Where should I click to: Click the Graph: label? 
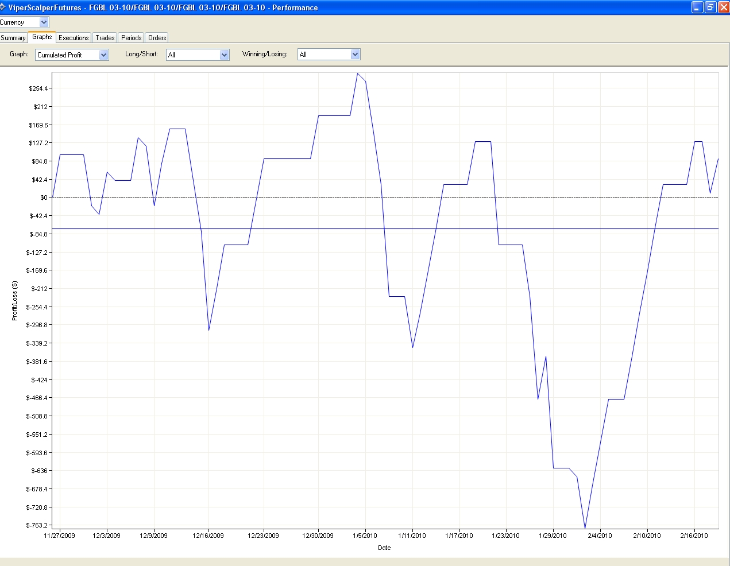point(19,54)
